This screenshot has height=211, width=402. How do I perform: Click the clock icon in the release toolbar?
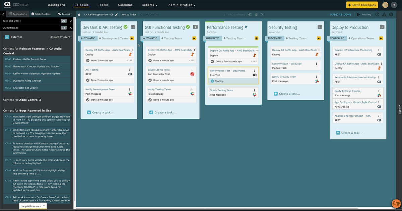coord(378,15)
